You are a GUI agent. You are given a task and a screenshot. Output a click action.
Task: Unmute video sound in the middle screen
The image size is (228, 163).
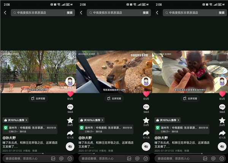[x=146, y=146]
